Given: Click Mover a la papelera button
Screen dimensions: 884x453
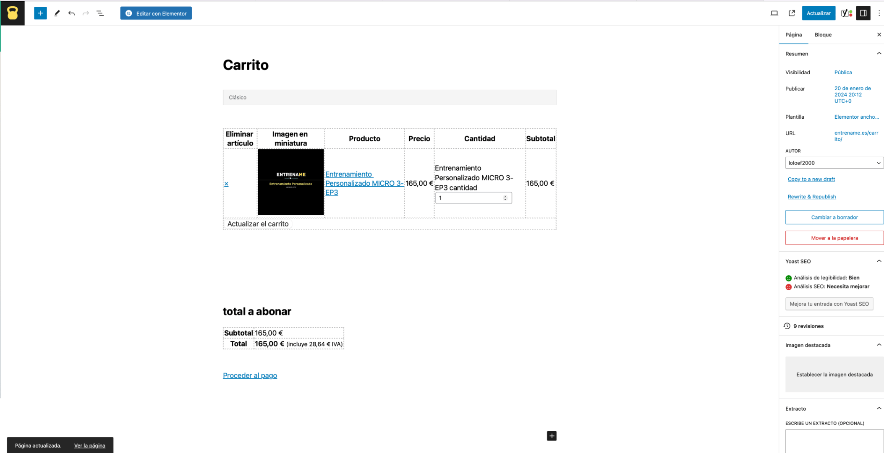Looking at the screenshot, I should coord(834,238).
